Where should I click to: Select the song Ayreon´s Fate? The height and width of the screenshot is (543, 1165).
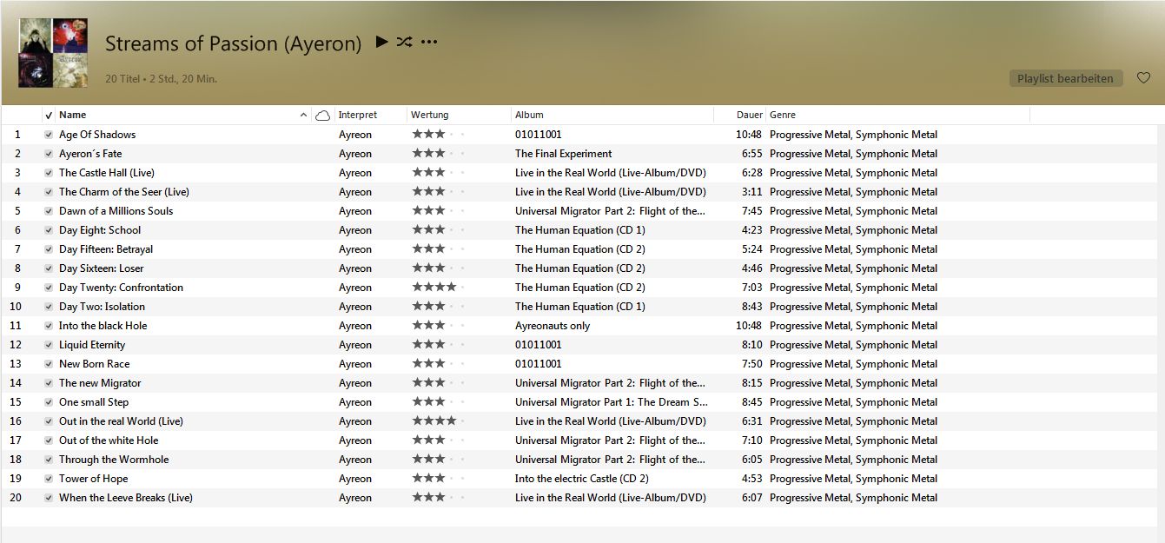(x=90, y=154)
